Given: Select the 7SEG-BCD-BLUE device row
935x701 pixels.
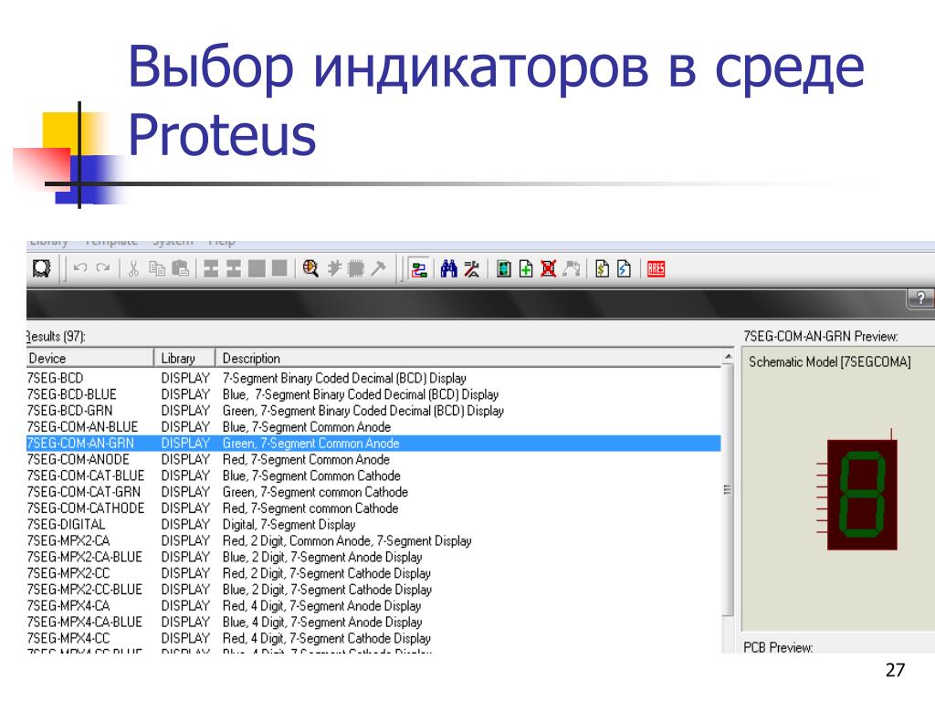Looking at the screenshot, I should click(x=373, y=394).
